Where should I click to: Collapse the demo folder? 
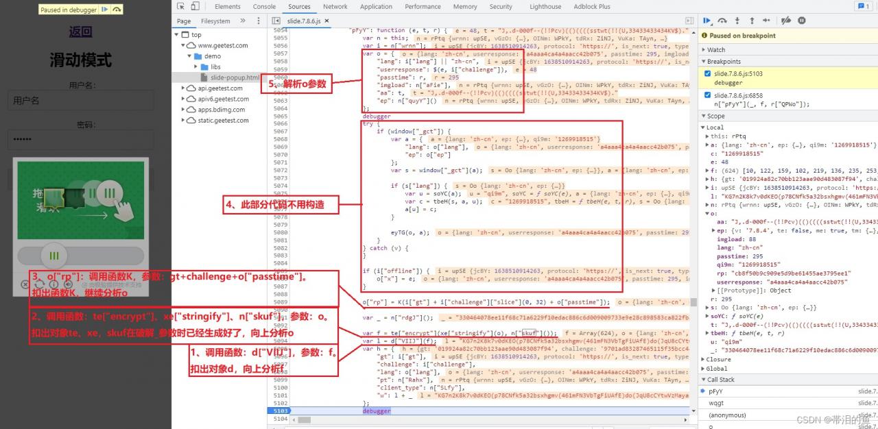tap(190, 56)
